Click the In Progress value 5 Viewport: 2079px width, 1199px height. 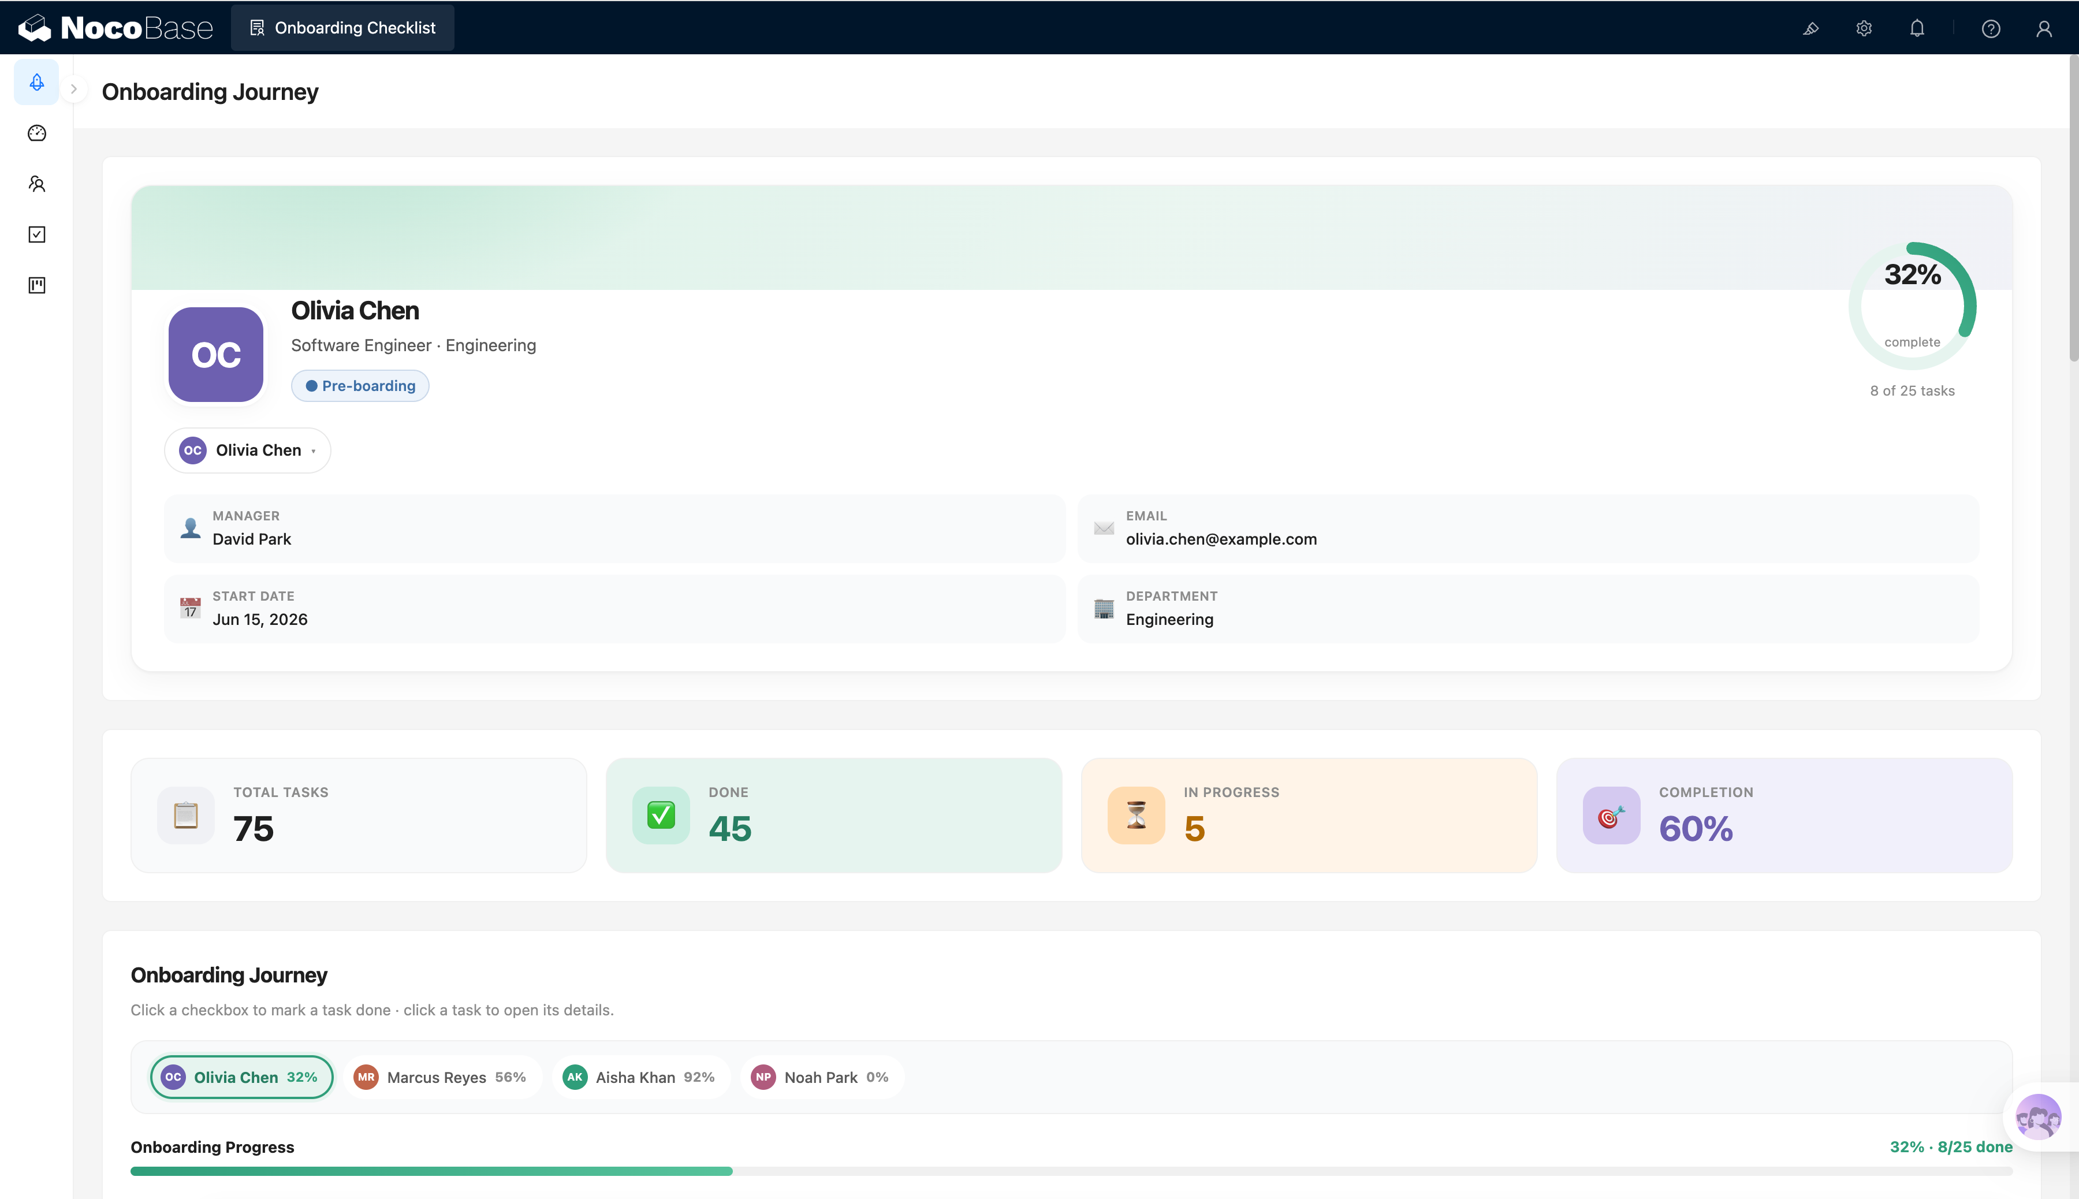(x=1194, y=828)
